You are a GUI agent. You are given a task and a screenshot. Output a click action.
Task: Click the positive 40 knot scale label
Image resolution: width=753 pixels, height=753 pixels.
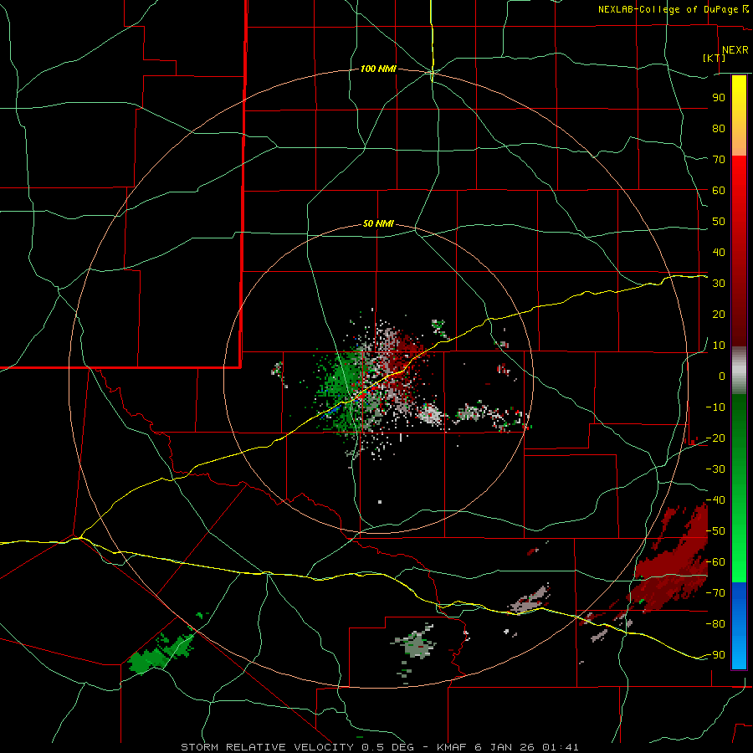tap(719, 253)
